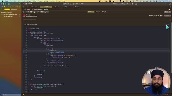Open the Integrate menu
This screenshot has height=96, width=172.
[x=52, y=1]
